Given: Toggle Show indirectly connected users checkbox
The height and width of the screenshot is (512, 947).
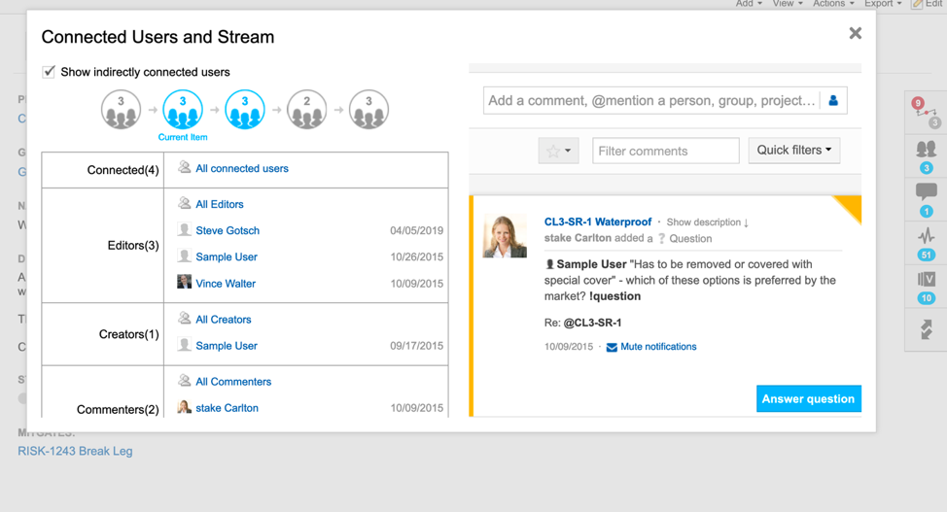Looking at the screenshot, I should pyautogui.click(x=49, y=72).
